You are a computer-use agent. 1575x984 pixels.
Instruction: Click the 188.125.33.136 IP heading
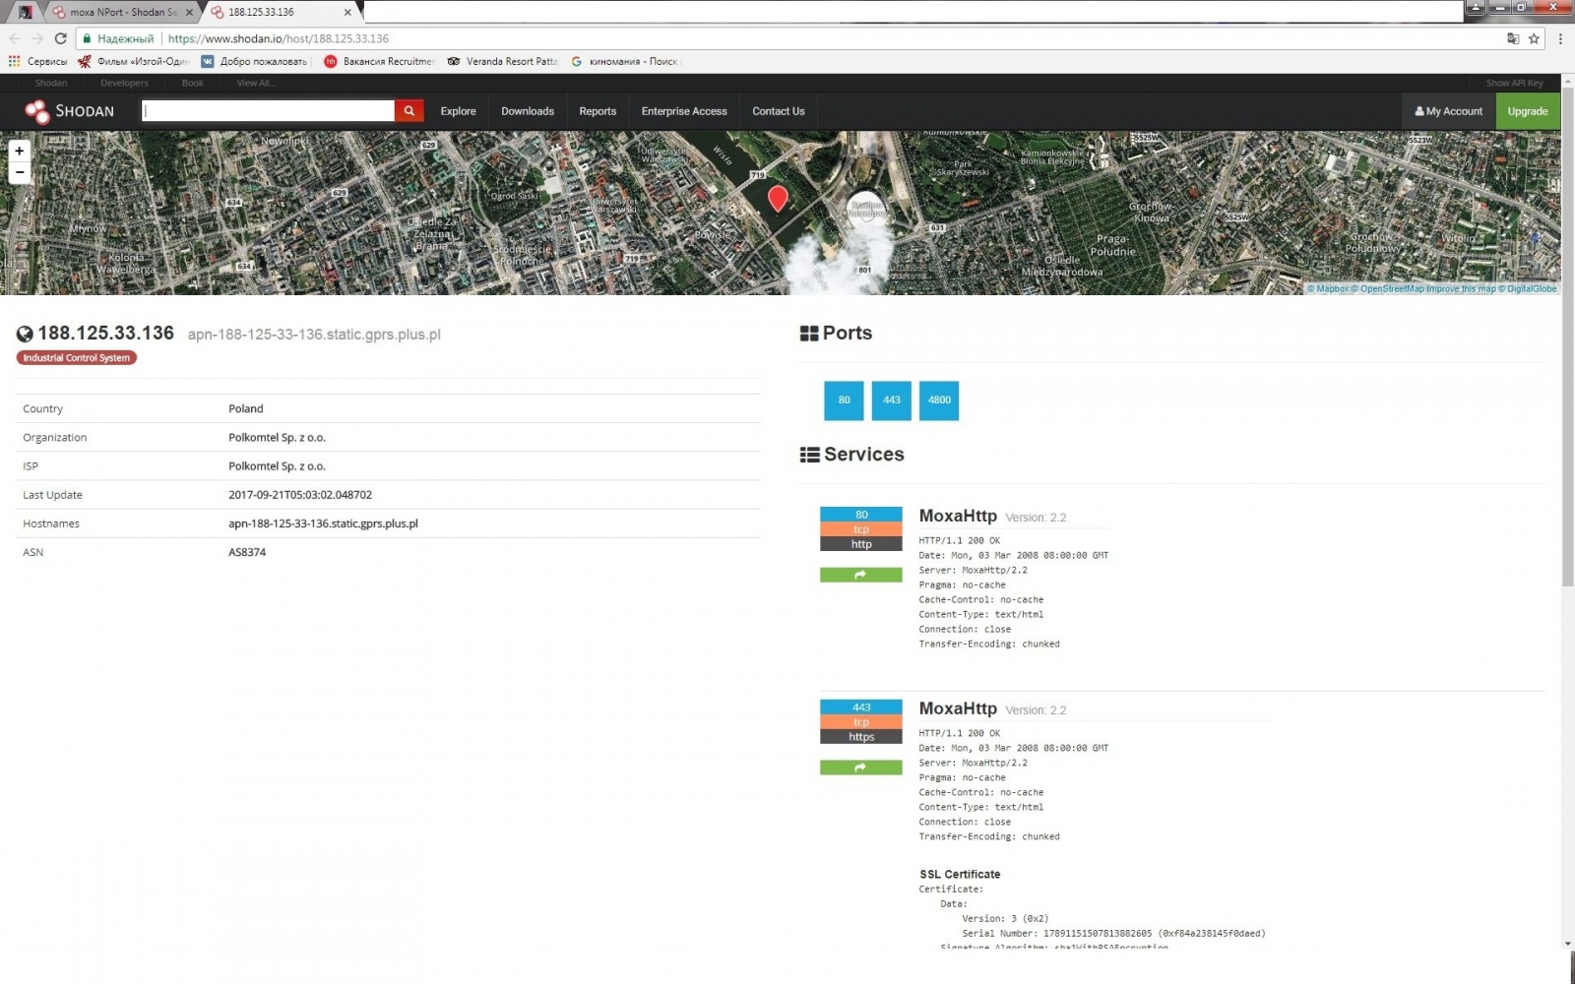click(105, 334)
